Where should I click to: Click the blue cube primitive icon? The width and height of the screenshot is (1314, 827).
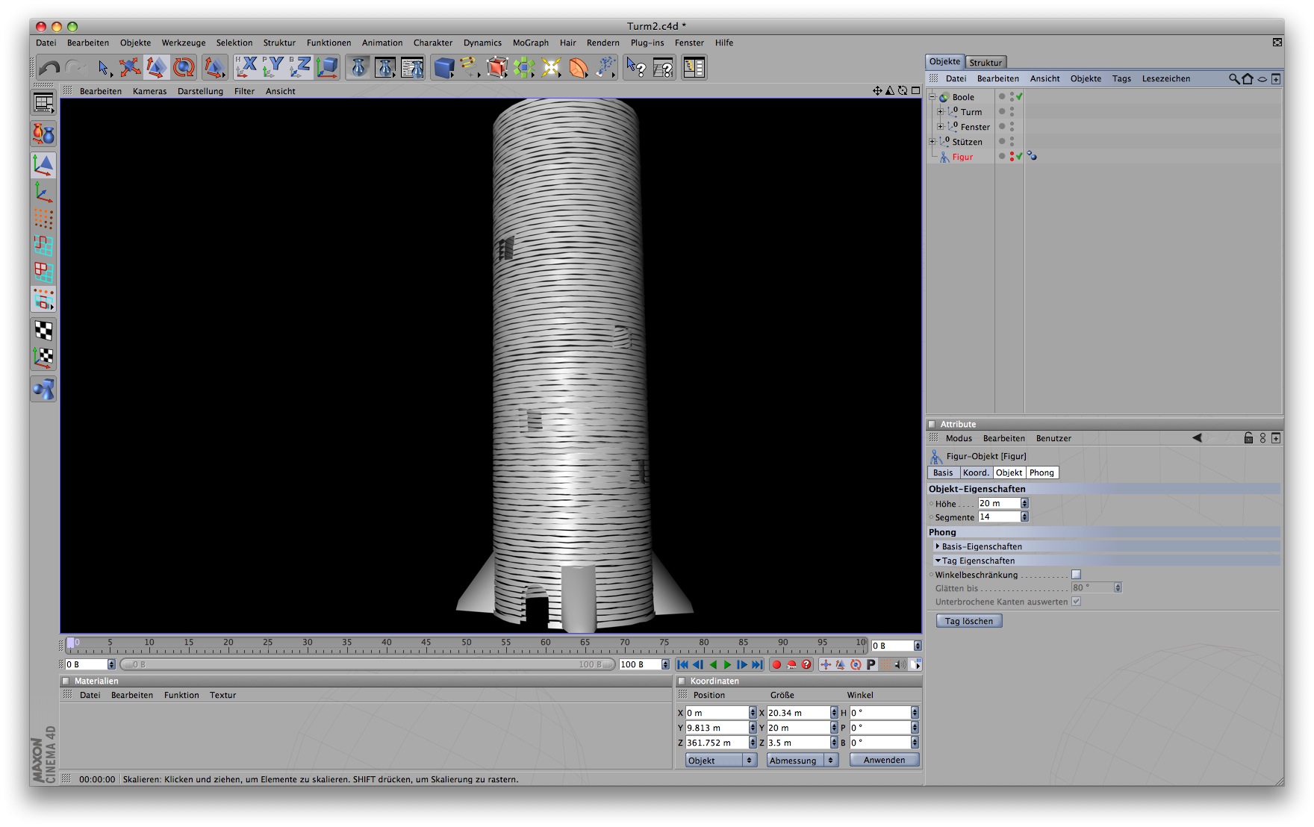[444, 68]
